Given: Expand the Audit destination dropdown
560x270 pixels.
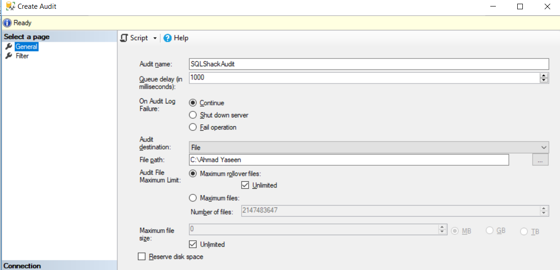Looking at the screenshot, I should pyautogui.click(x=544, y=147).
